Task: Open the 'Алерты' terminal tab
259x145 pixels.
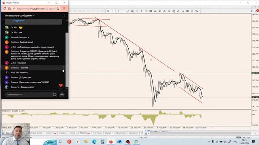Action: point(63,133)
